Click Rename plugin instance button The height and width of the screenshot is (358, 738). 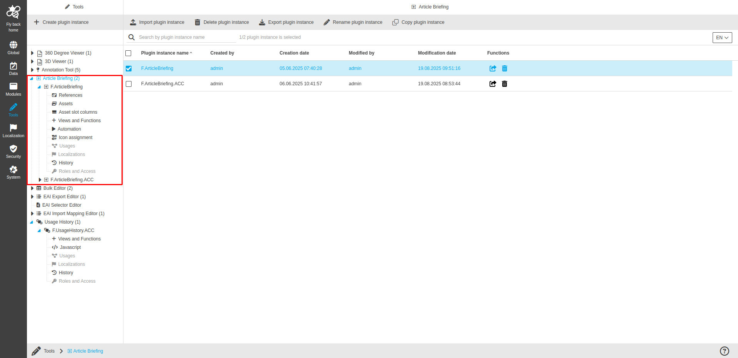click(x=353, y=22)
